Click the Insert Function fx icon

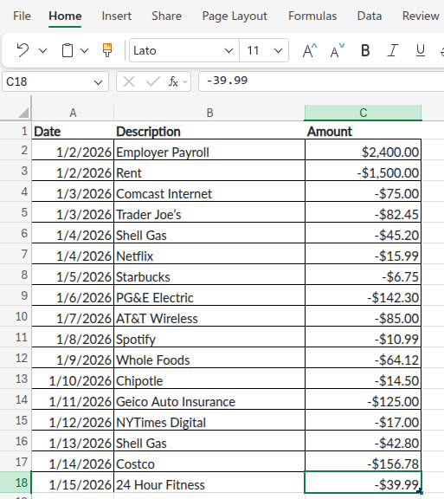click(x=173, y=81)
